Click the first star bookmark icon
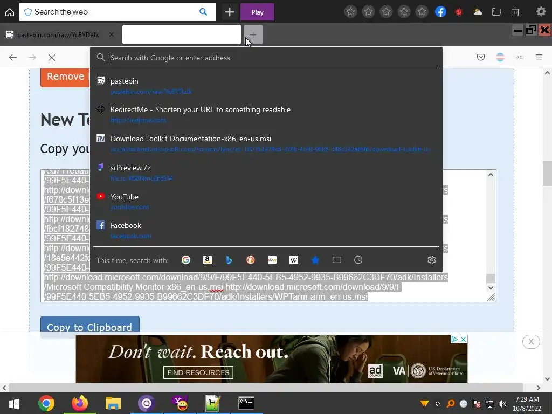 (x=350, y=12)
